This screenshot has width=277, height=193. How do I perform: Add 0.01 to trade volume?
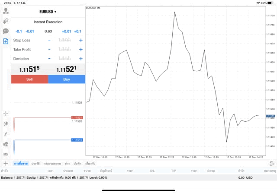pyautogui.click(x=66, y=31)
